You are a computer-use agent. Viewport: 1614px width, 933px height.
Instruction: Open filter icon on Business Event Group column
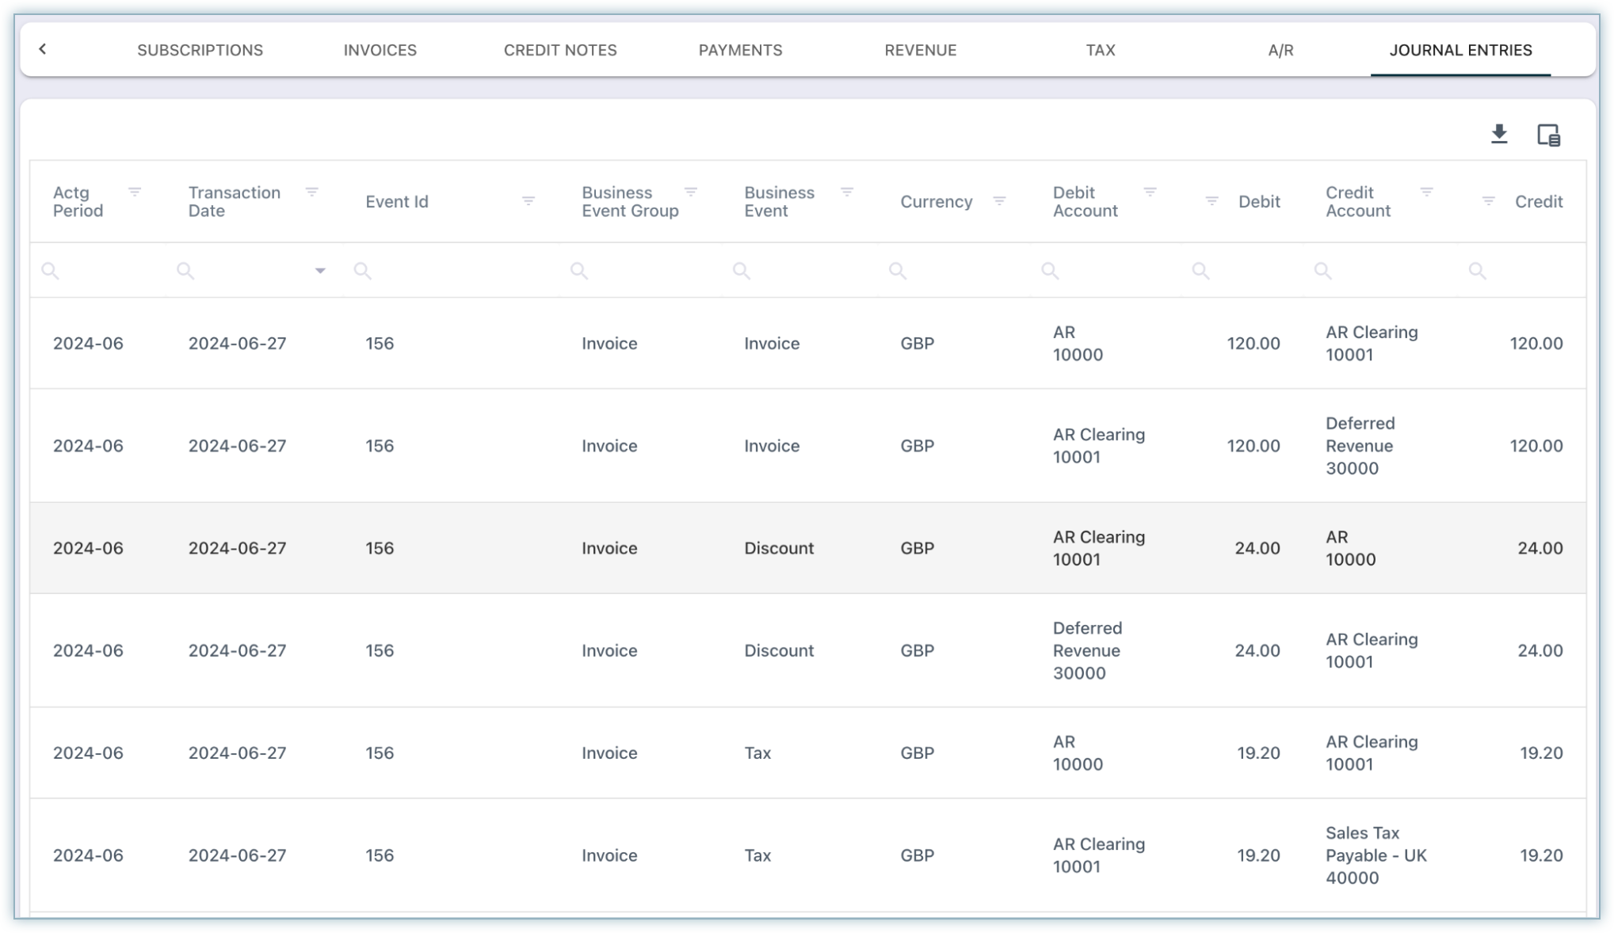691,192
